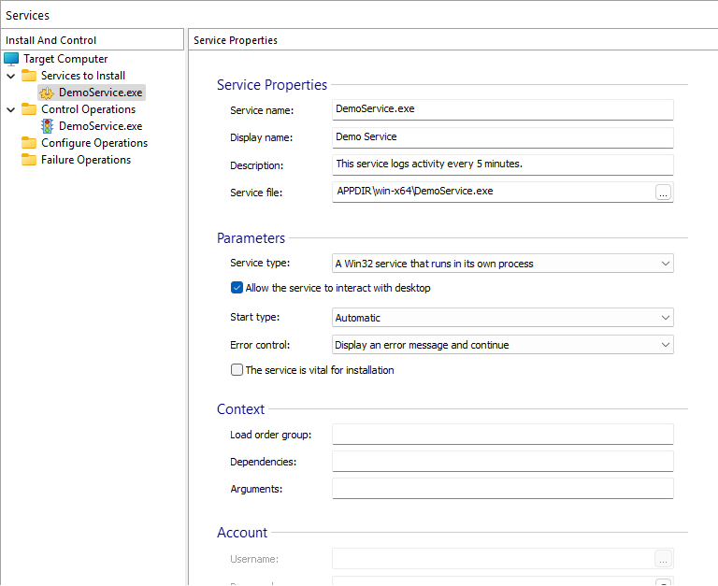Screen dimensions: 718x586
Task: Enable The service is vital for installation
Action: pos(237,370)
